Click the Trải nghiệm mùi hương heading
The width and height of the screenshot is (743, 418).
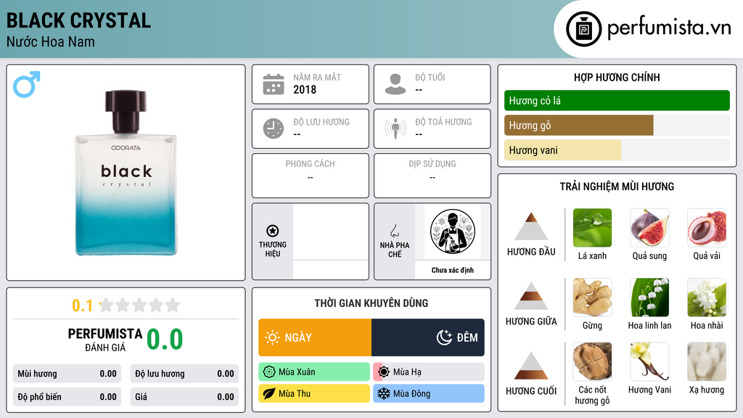tap(617, 187)
